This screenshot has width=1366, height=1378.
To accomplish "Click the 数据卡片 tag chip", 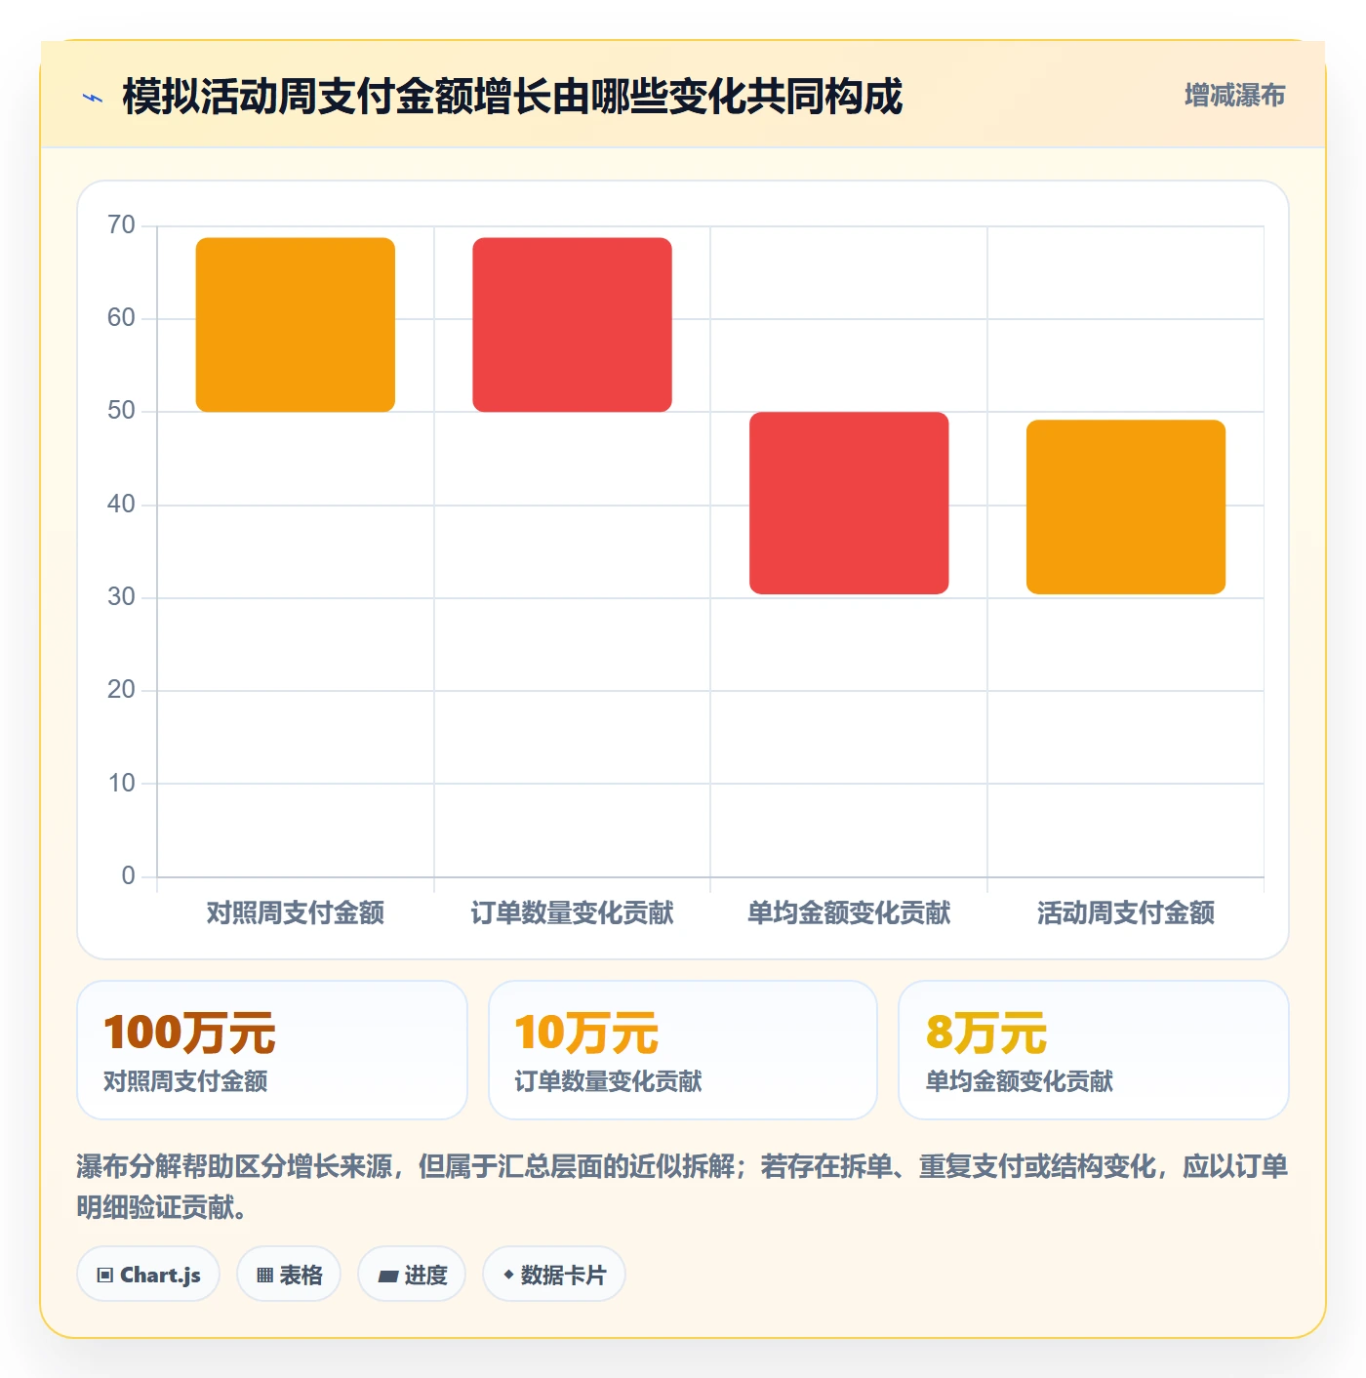I will tap(554, 1275).
